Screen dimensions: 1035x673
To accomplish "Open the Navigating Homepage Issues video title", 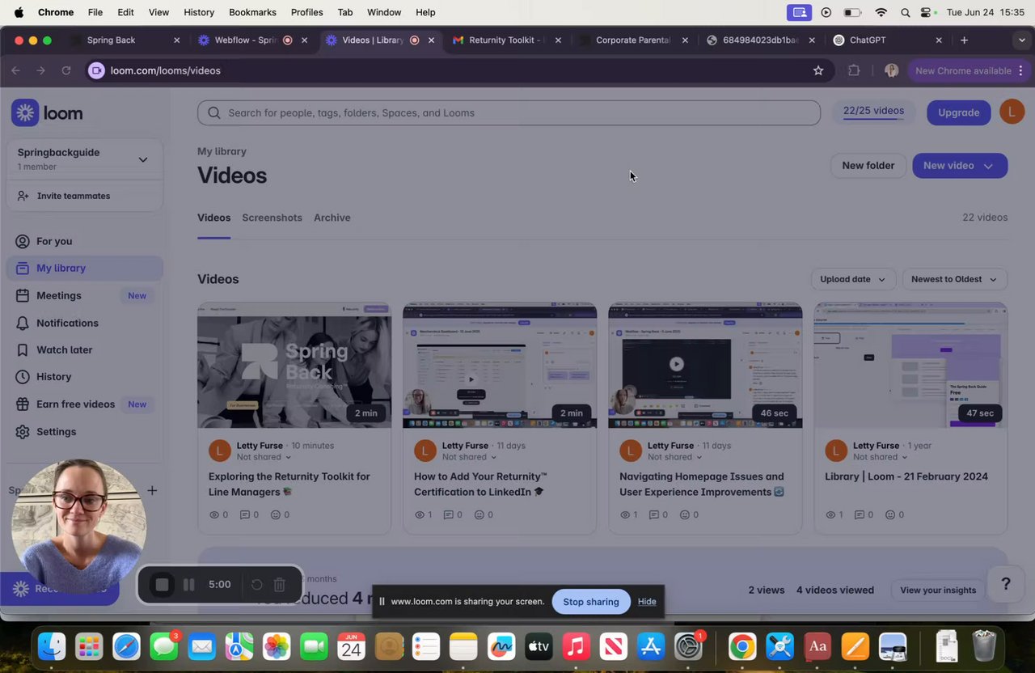I will pyautogui.click(x=701, y=484).
